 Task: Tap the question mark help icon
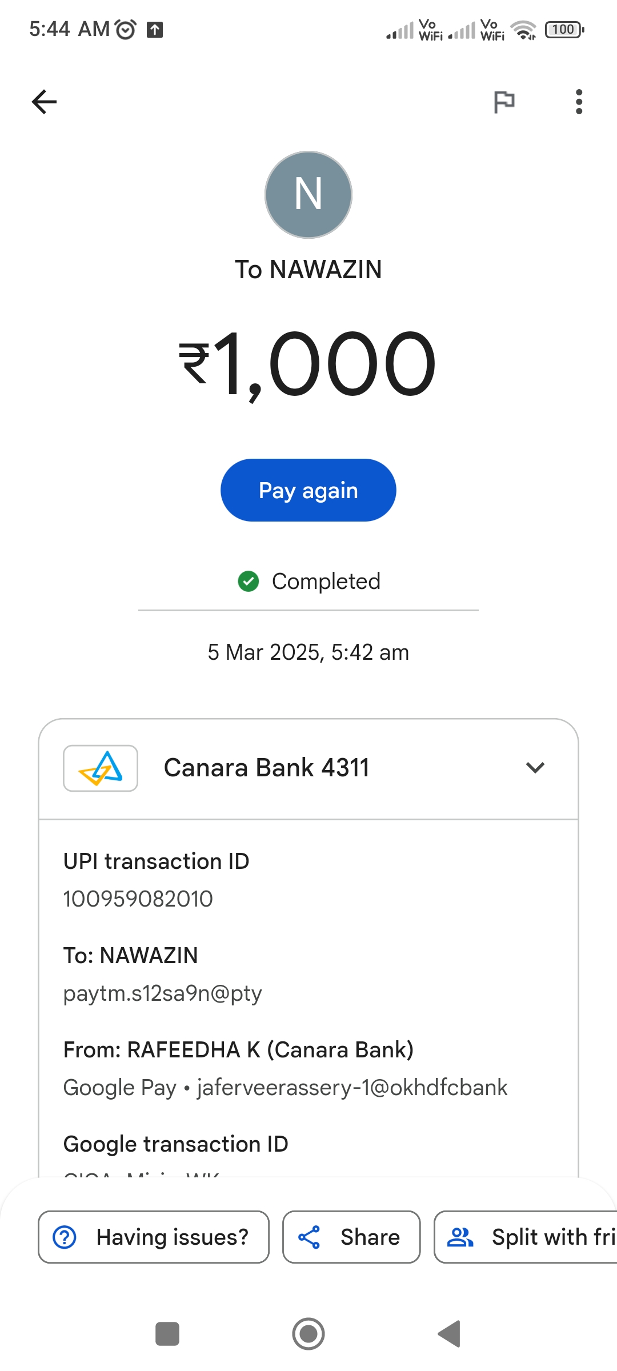click(x=65, y=1237)
